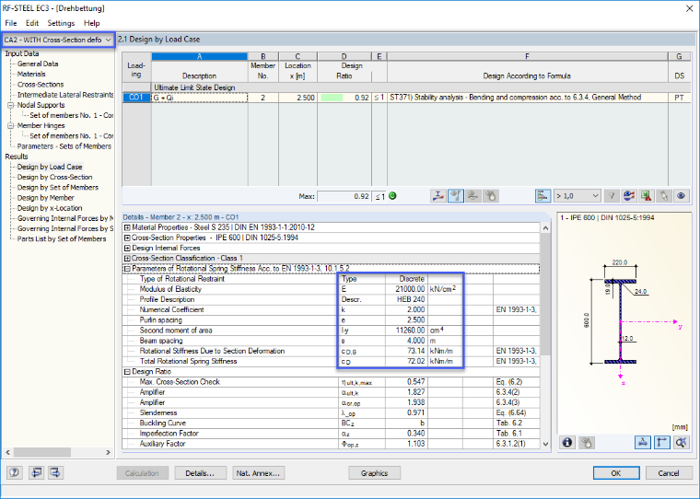Click the Details... button
The image size is (700, 499).
(x=200, y=473)
